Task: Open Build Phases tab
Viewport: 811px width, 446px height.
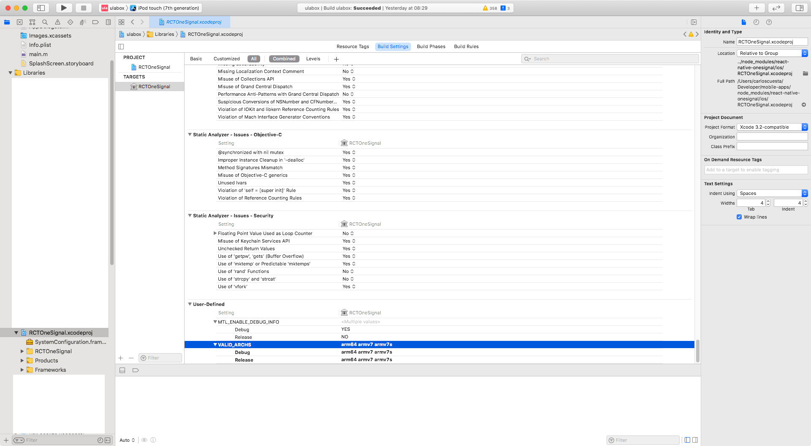Action: (431, 46)
